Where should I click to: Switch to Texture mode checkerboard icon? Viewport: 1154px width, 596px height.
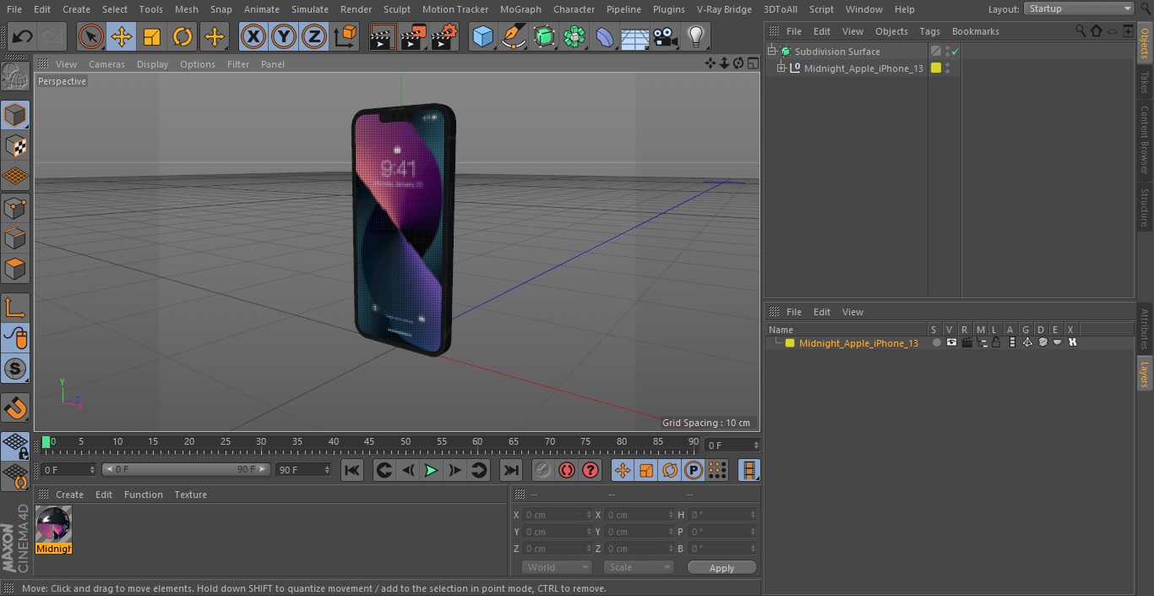click(x=15, y=145)
